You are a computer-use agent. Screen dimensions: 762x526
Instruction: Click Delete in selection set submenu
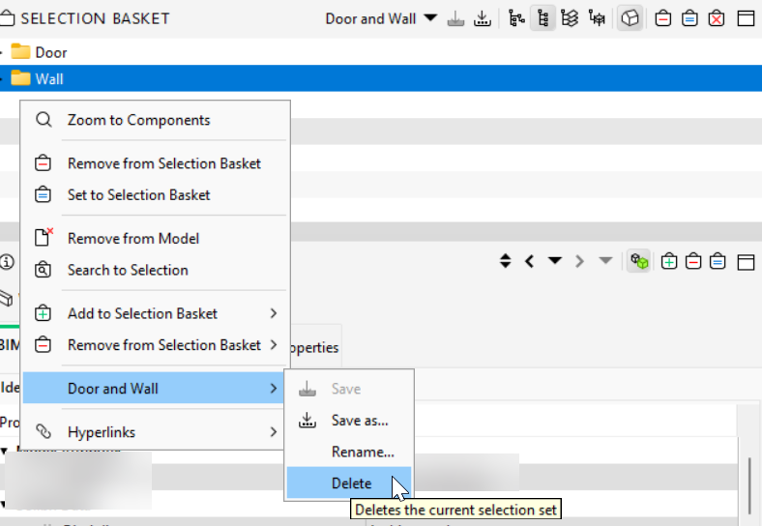[349, 483]
